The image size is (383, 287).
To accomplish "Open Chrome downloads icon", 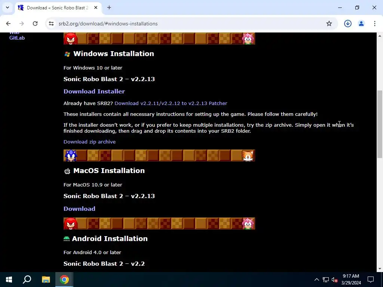I will tap(347, 24).
